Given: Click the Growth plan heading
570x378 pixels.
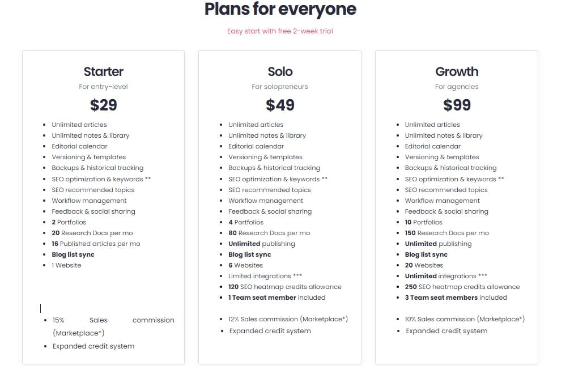Looking at the screenshot, I should [457, 71].
